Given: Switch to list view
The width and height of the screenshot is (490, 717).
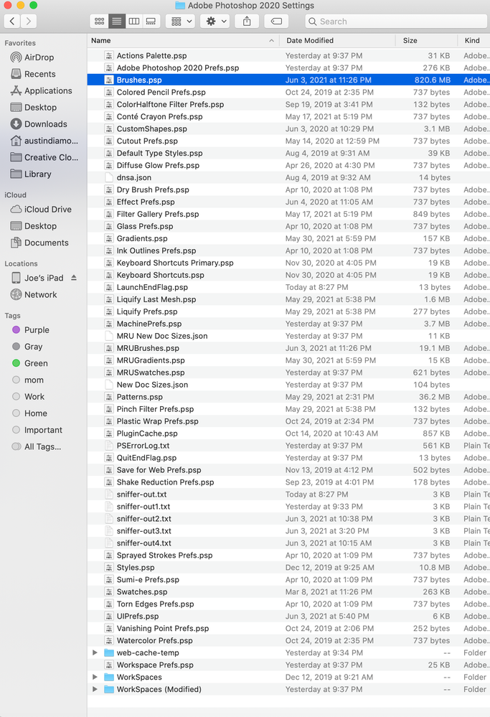Looking at the screenshot, I should [116, 21].
